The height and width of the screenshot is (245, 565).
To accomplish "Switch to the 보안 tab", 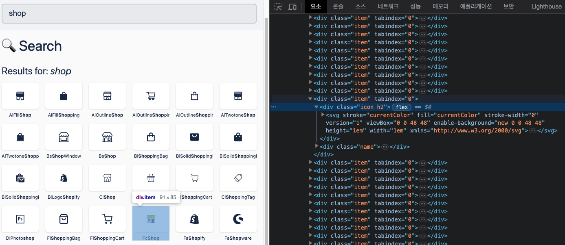I will [x=508, y=7].
